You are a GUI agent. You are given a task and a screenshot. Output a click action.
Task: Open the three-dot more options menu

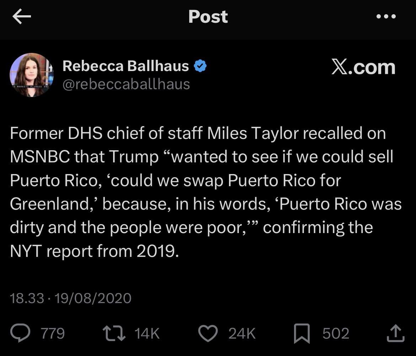click(386, 17)
